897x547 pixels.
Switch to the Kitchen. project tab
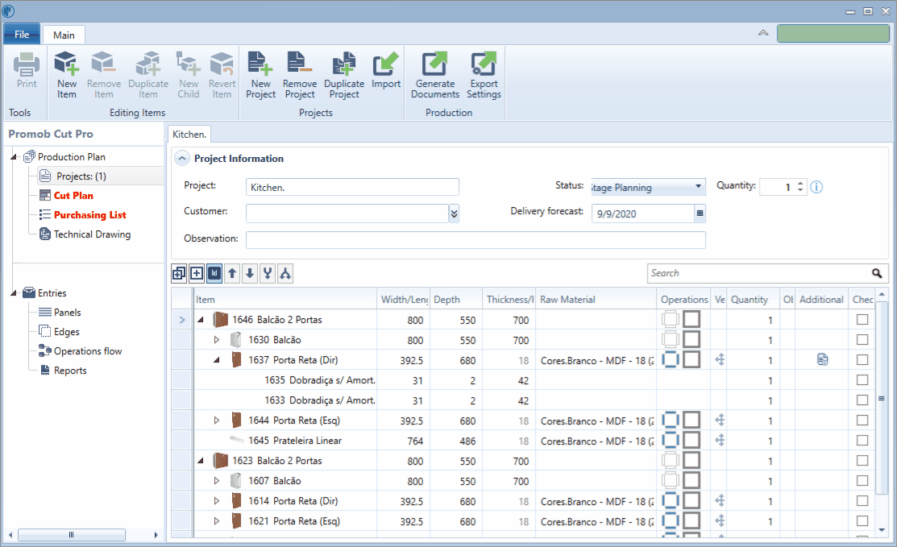(190, 135)
